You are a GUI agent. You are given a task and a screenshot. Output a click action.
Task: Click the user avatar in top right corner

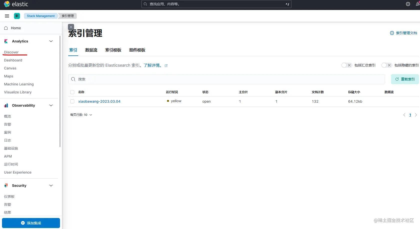coord(418,4)
